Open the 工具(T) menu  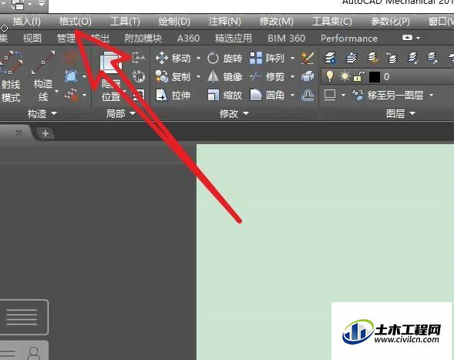125,22
